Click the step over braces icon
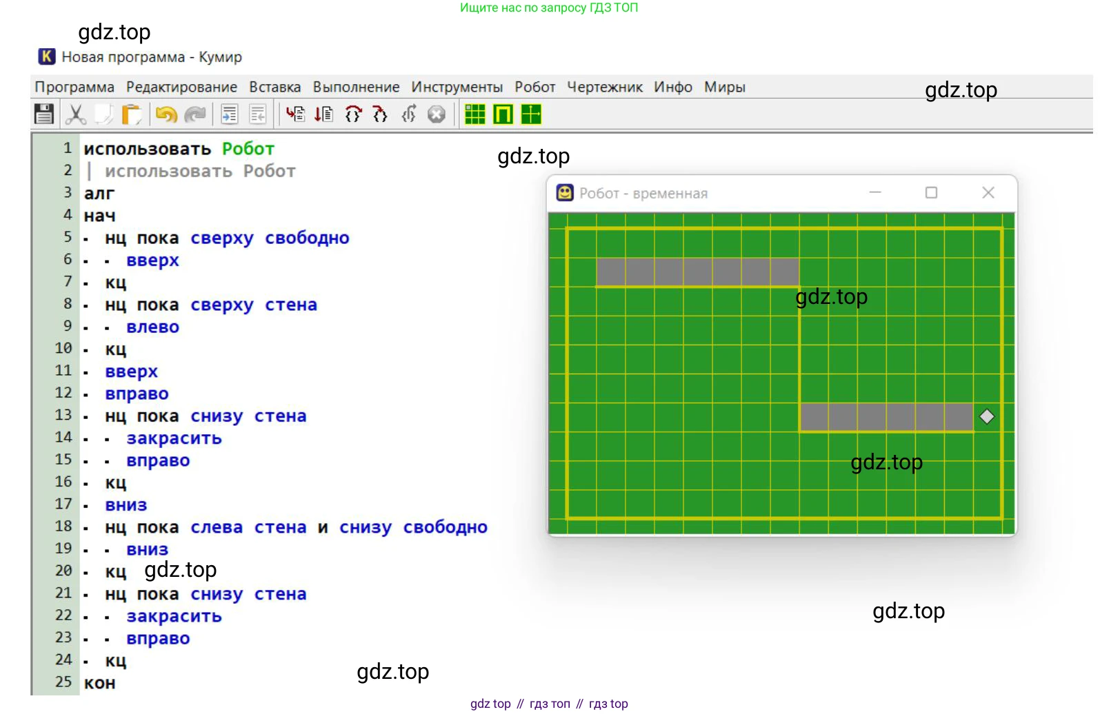1100x714 pixels. pos(353,114)
